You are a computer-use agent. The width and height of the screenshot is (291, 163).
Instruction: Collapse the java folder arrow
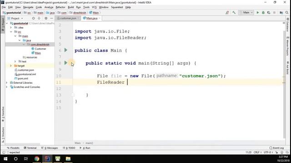(20, 40)
